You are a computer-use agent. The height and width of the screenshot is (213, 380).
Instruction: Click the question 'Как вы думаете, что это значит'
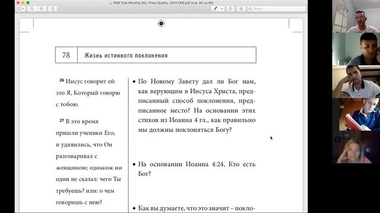pos(197,208)
